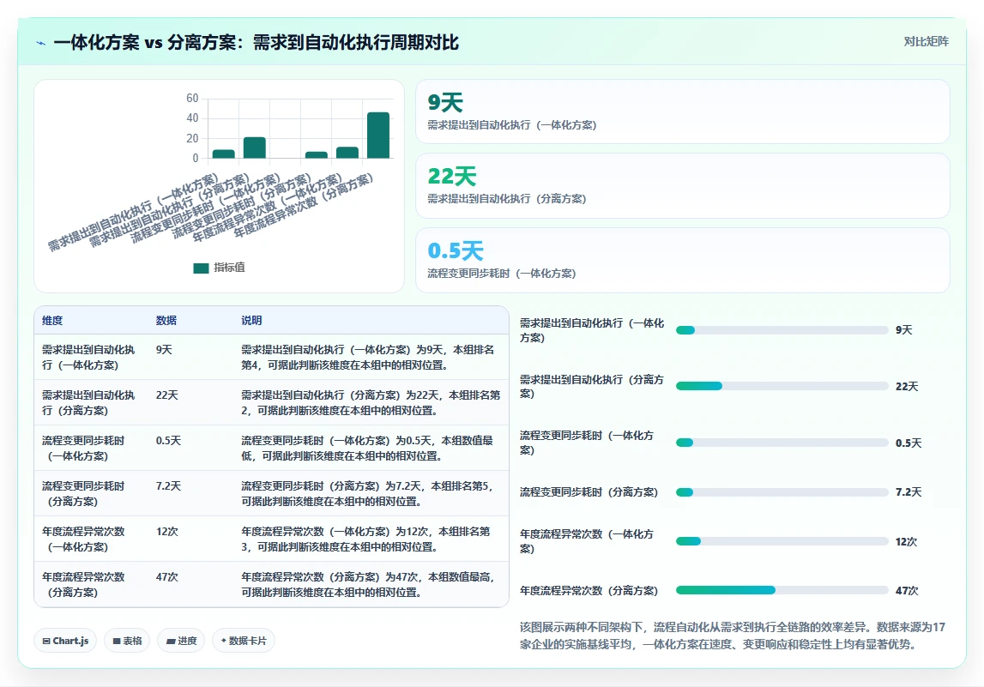
Task: Click the 12次 cell in the table
Action: click(167, 532)
